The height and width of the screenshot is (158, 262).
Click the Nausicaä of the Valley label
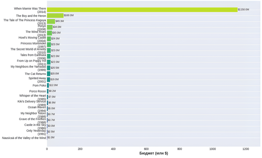point(24,138)
